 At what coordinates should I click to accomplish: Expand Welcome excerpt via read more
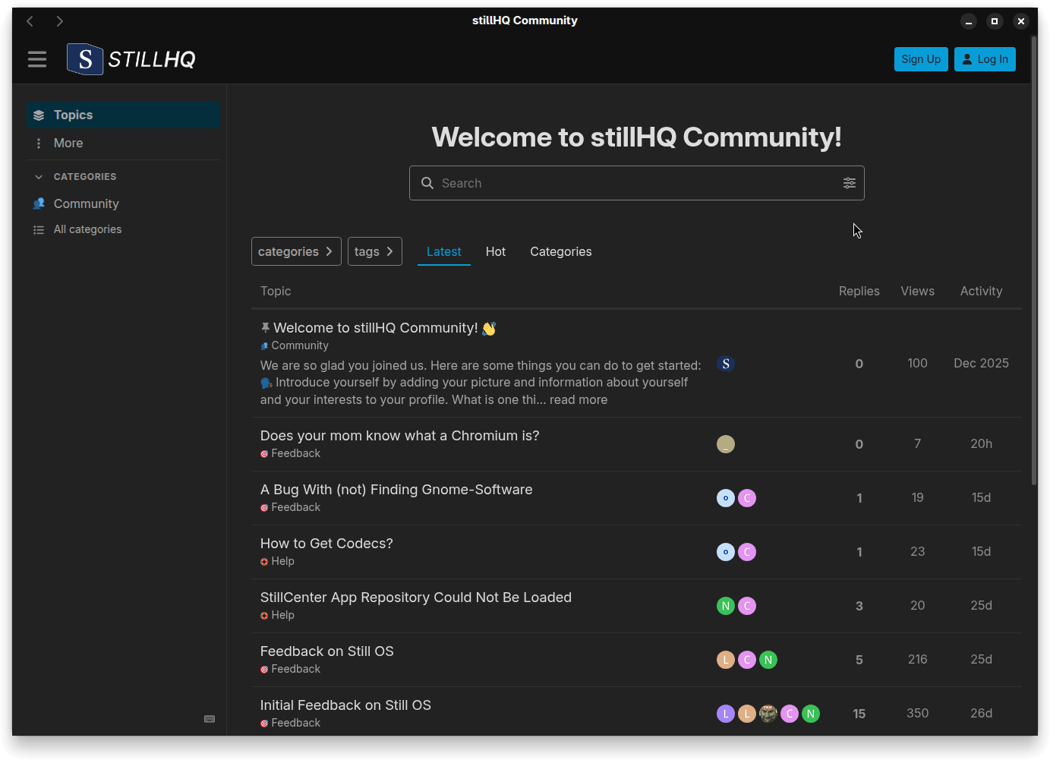[579, 400]
